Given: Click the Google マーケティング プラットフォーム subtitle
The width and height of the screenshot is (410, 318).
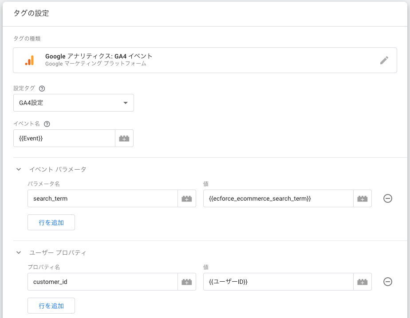Looking at the screenshot, I should [x=96, y=64].
